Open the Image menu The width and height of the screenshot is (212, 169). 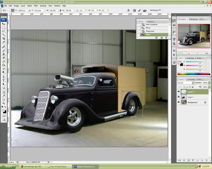tap(16, 6)
